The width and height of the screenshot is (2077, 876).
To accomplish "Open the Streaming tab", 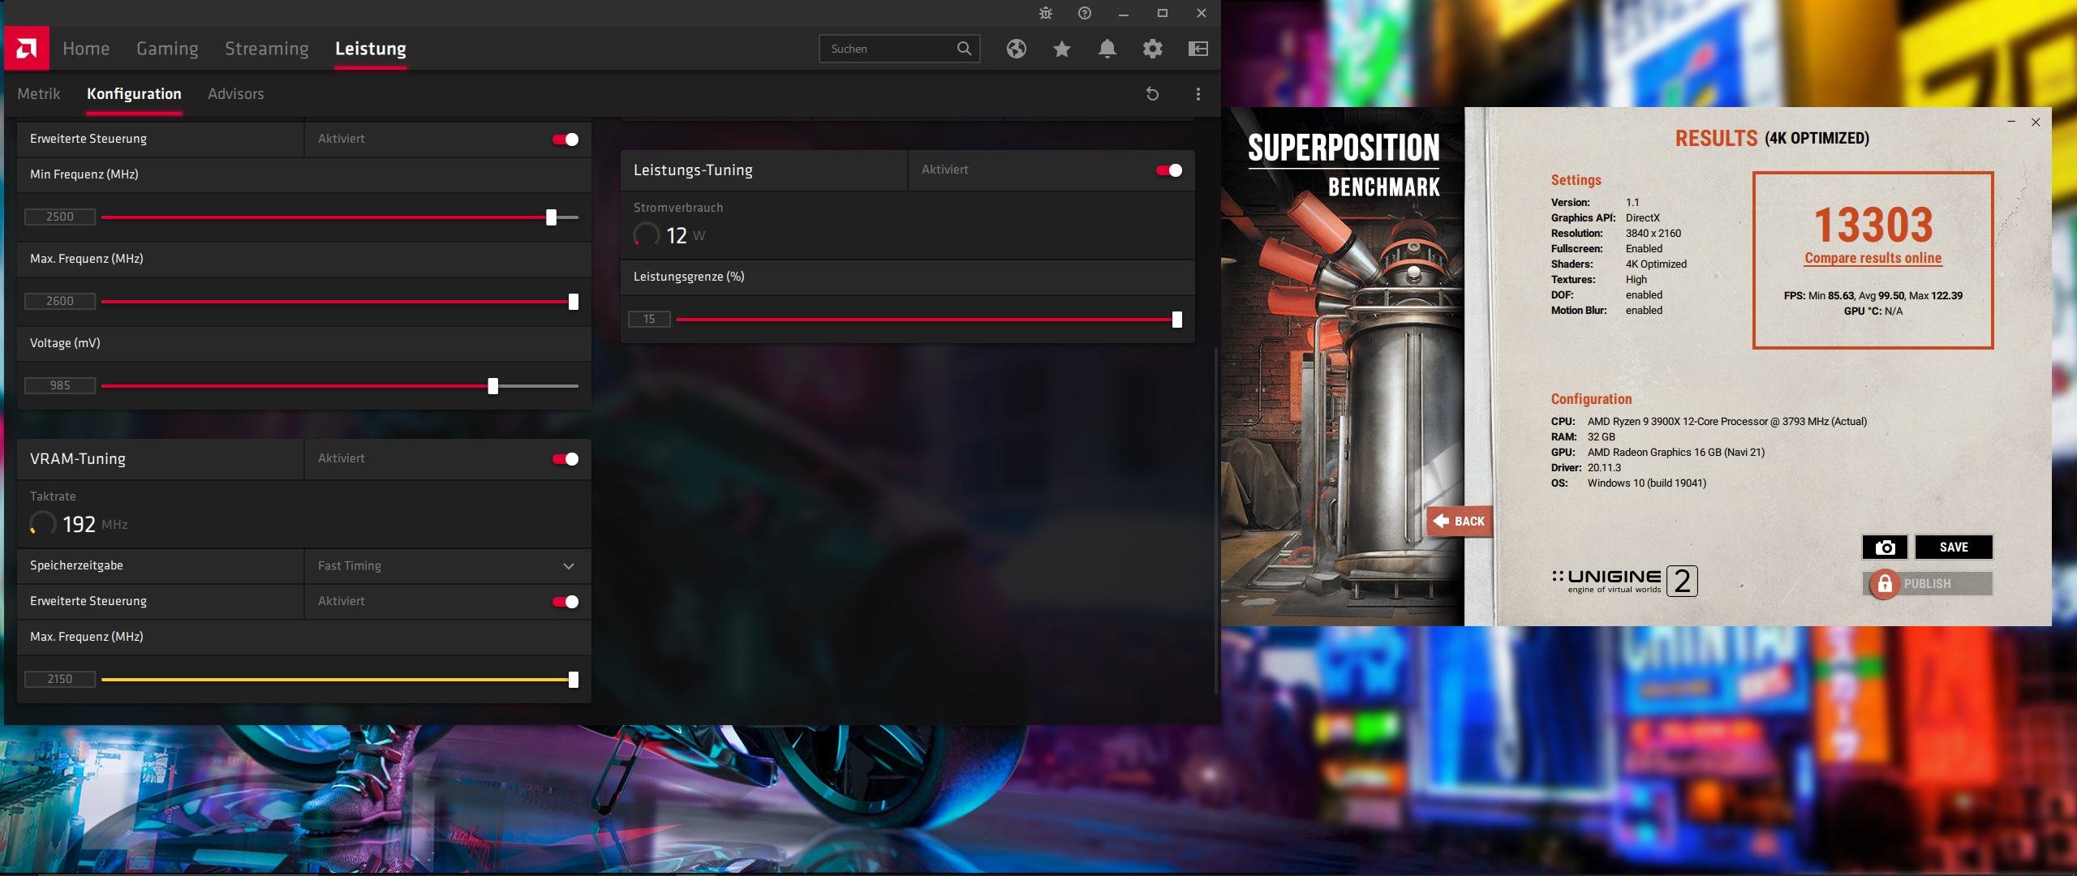I will pyautogui.click(x=267, y=49).
